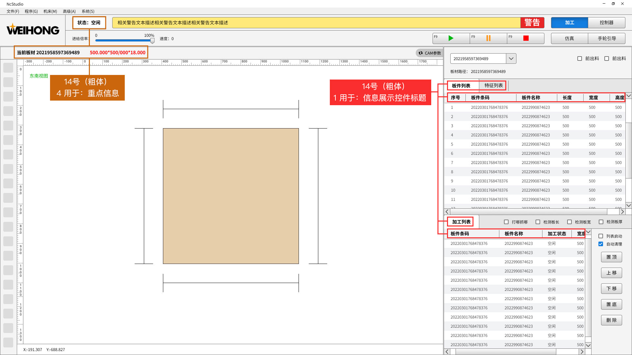This screenshot has width=632, height=355.
Task: Select the tan board in the canvas
Action: click(x=231, y=196)
